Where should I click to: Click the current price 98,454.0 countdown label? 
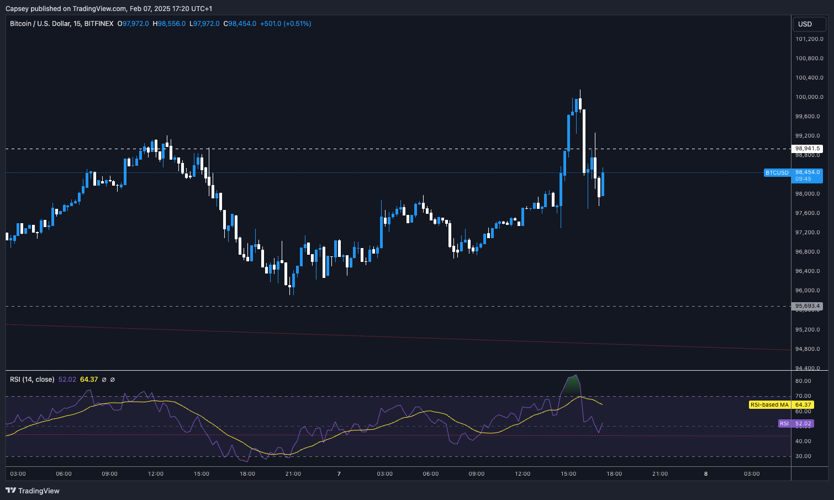(807, 176)
